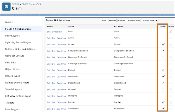The width and height of the screenshot is (175, 112).
Task: Open Flow Triggers sidebar item
Action: (x=12, y=109)
